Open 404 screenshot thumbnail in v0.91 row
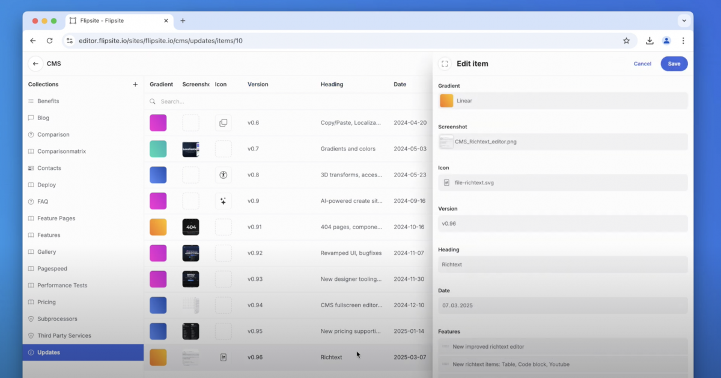 tap(190, 227)
